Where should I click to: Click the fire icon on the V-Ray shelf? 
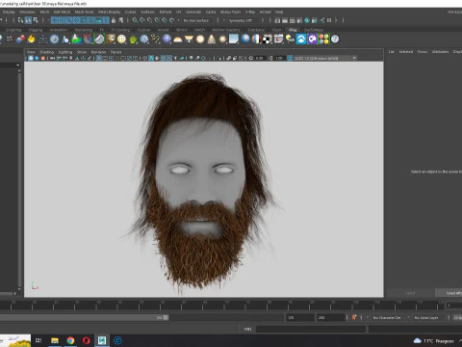click(31, 40)
